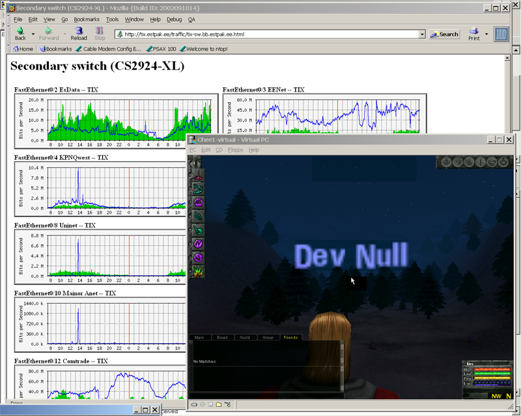Click the FastEthernet0/2 EsData traffic graph
Screen dimensions: 521x416
click(x=116, y=121)
